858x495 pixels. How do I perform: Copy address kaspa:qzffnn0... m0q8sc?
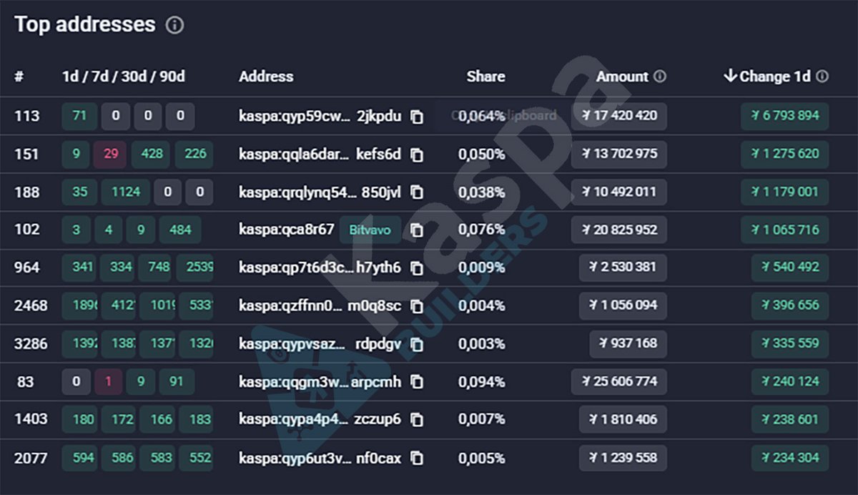417,306
